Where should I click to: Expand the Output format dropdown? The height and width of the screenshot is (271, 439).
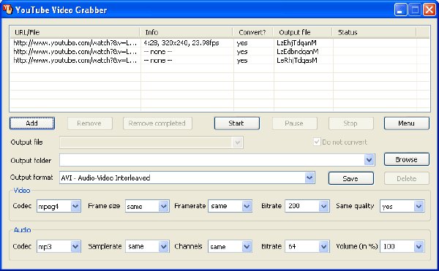coord(309,178)
